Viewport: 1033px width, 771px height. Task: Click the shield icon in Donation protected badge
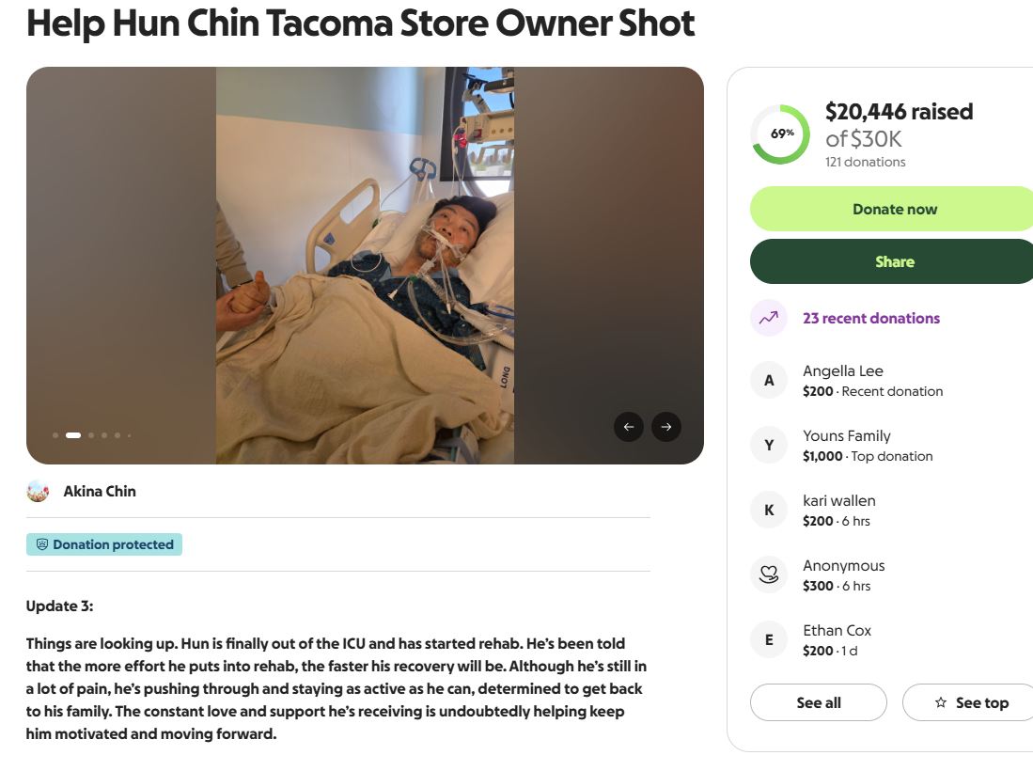point(41,544)
